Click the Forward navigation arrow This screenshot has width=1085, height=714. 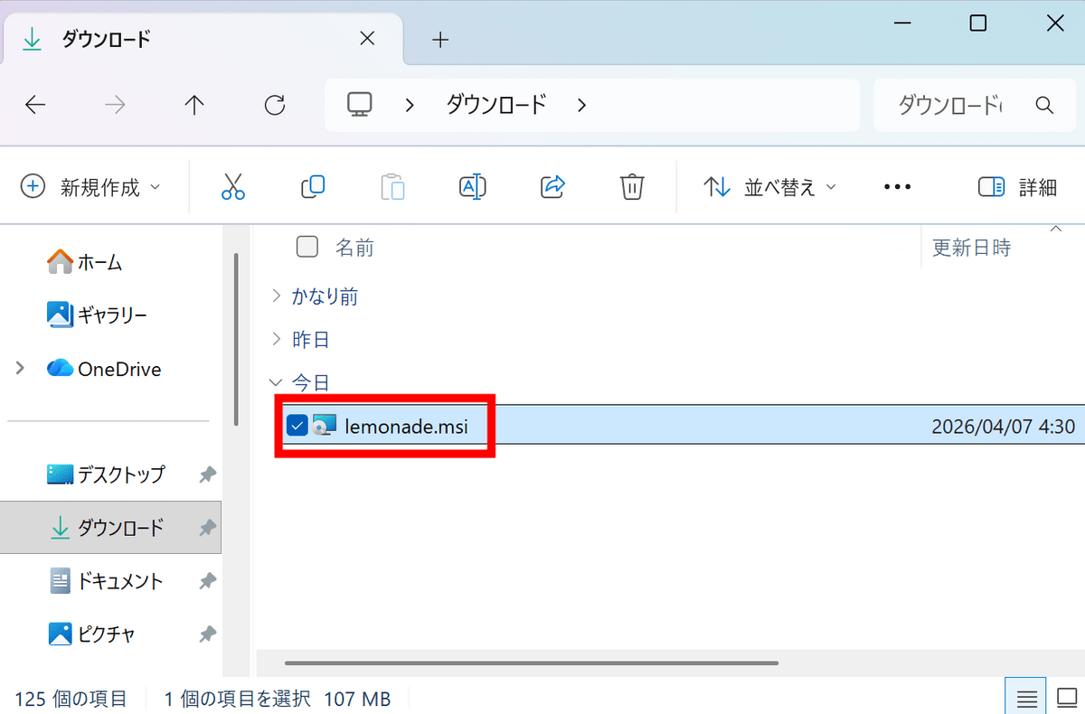115,105
